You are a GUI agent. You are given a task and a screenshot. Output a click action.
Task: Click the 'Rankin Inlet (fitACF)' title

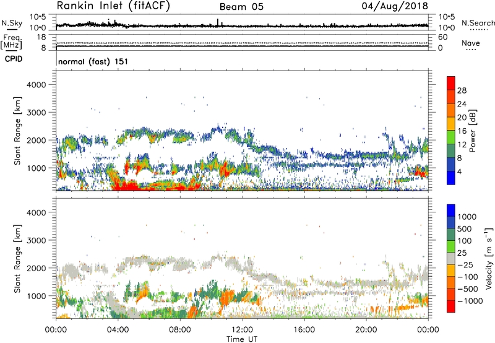coord(113,6)
